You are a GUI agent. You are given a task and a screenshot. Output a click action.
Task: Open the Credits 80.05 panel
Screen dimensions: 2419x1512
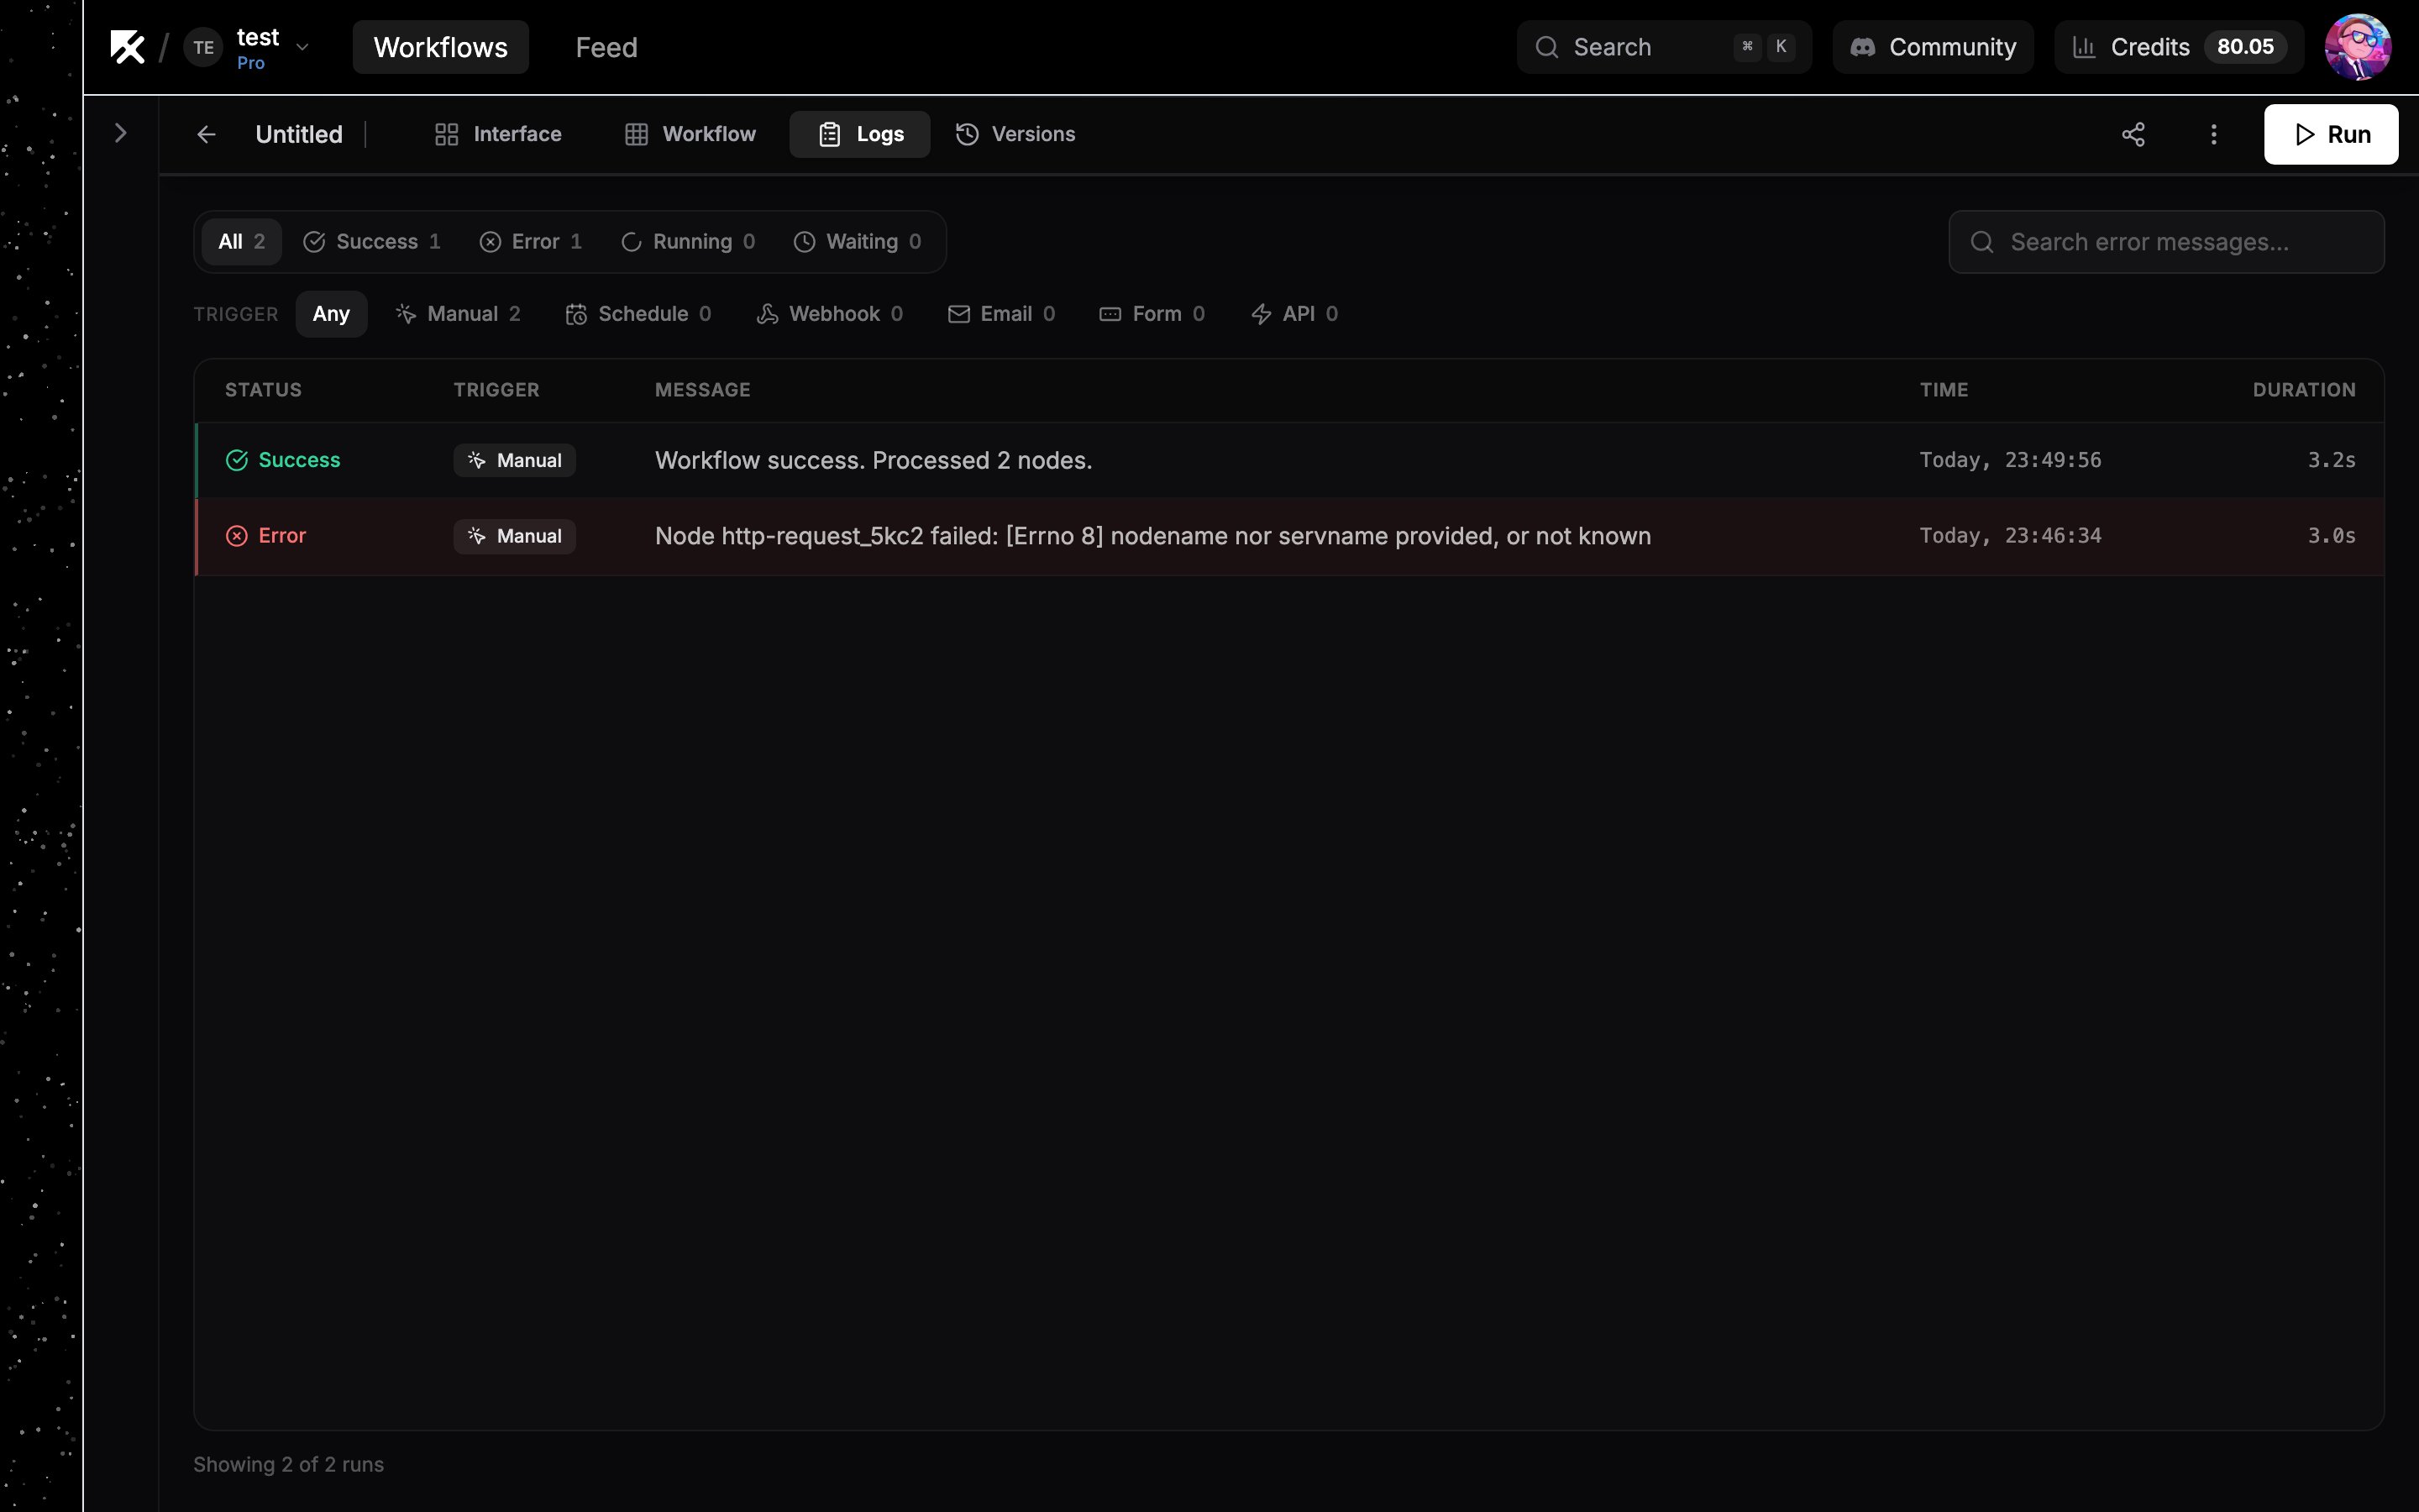(2178, 47)
